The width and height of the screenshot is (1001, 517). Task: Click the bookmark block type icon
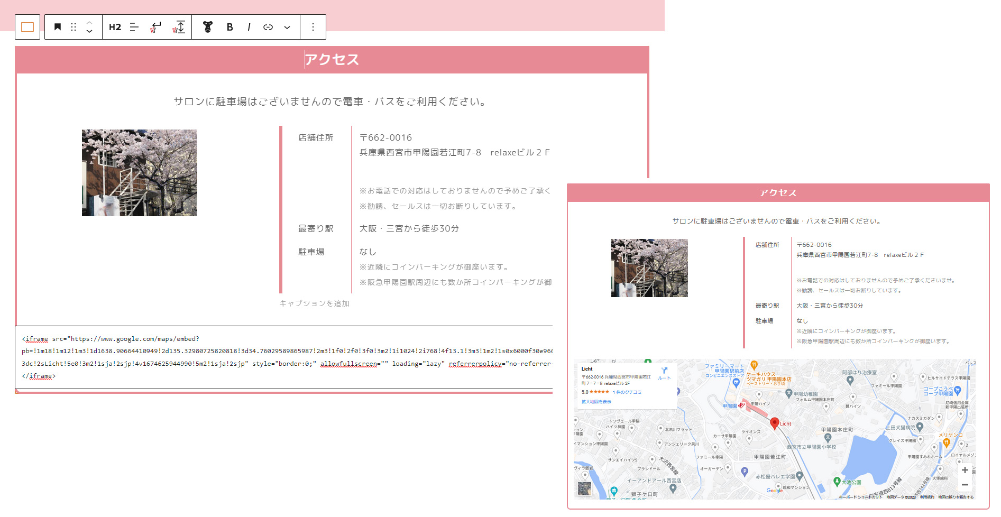tap(58, 27)
